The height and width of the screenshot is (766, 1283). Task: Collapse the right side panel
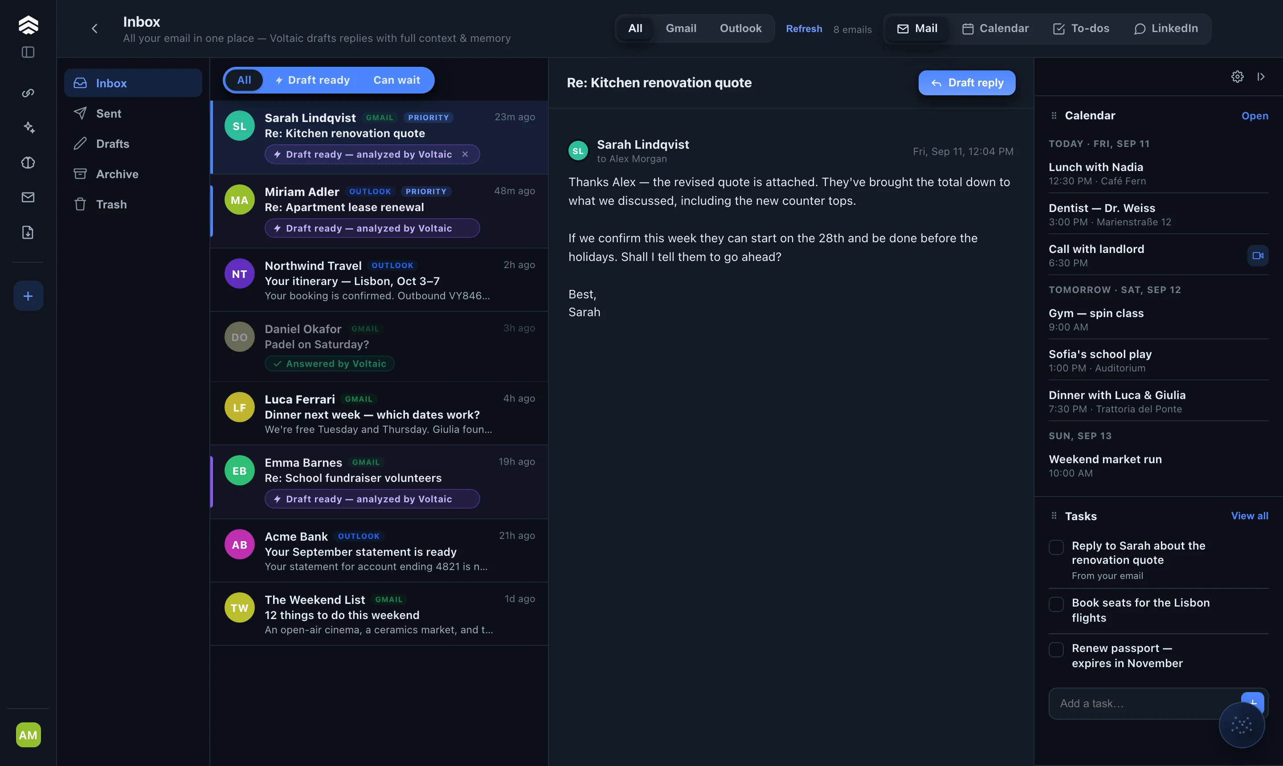1261,77
